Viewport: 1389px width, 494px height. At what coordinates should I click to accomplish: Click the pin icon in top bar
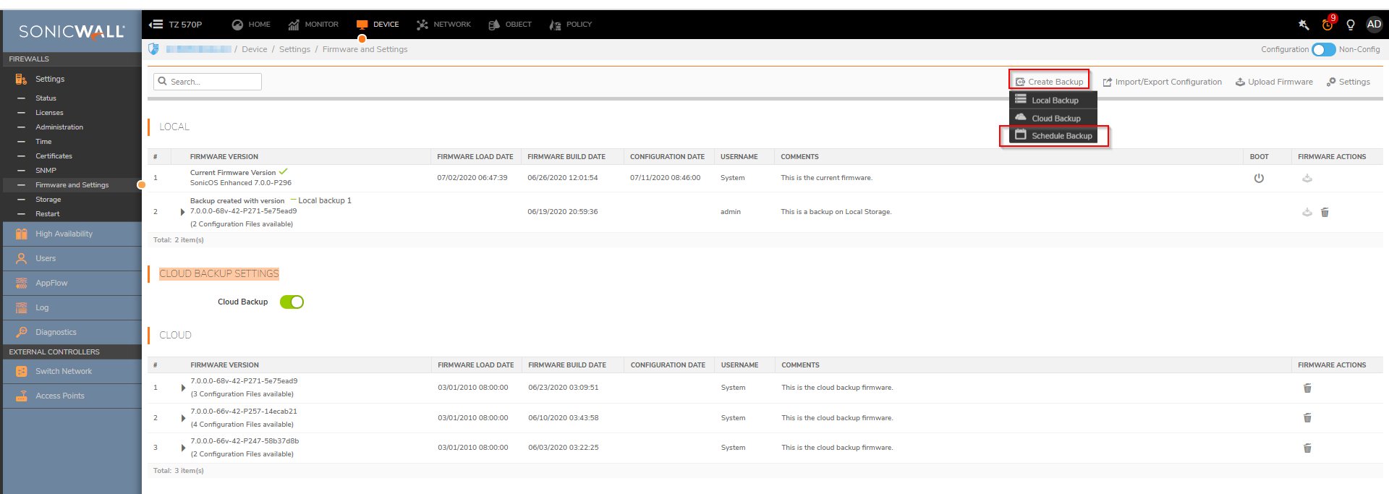point(1304,25)
